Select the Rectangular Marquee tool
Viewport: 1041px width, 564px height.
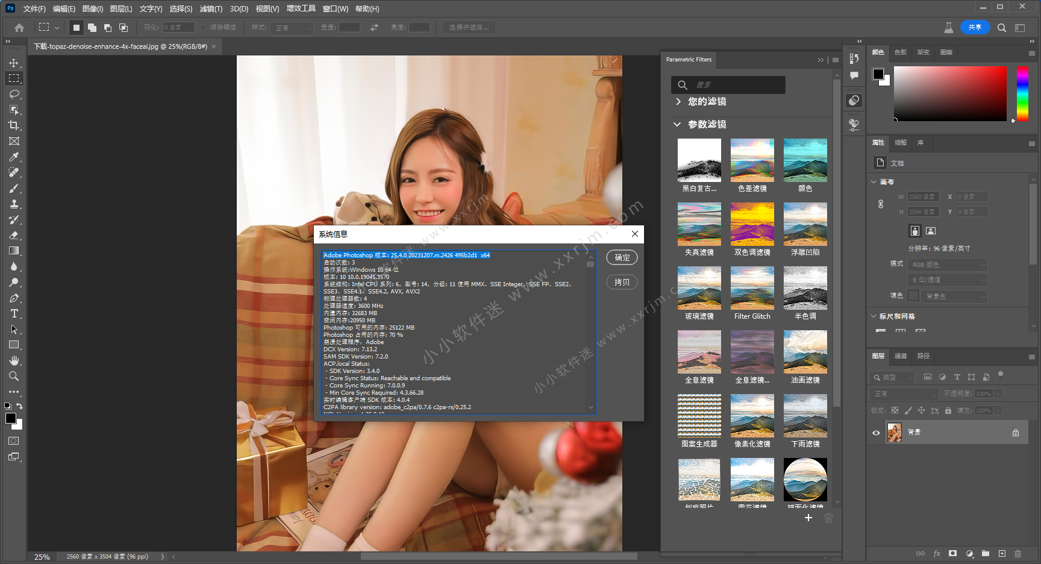tap(14, 78)
